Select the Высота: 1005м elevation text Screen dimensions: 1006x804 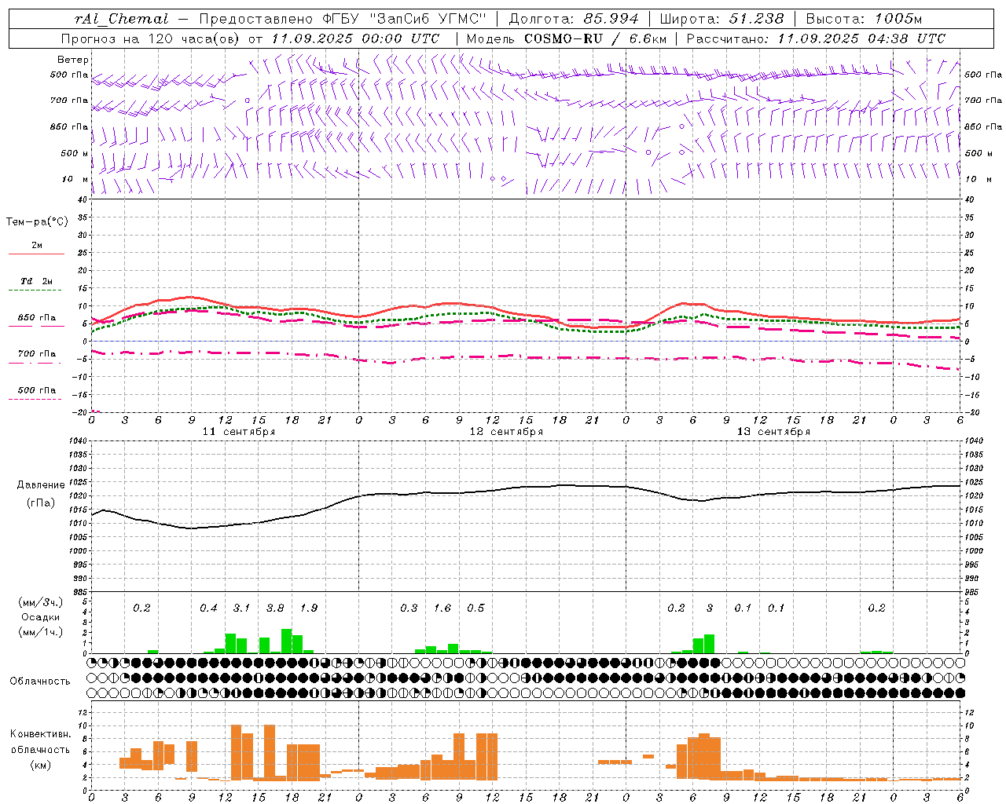click(x=864, y=19)
